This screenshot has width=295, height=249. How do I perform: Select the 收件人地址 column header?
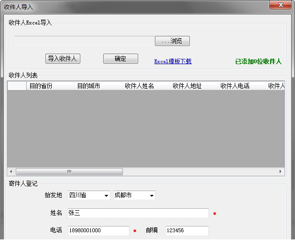194,86
